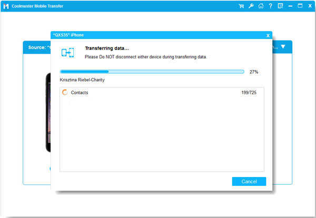This screenshot has width=316, height=218.
Task: Click the device transfer icon in dialog
Action: tap(68, 53)
